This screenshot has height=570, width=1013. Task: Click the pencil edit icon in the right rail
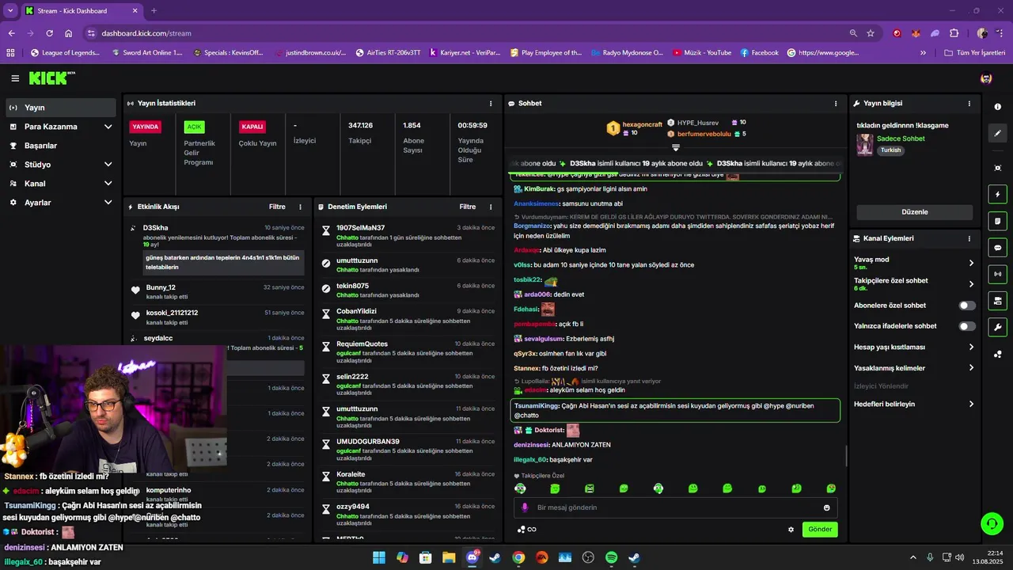click(x=997, y=134)
